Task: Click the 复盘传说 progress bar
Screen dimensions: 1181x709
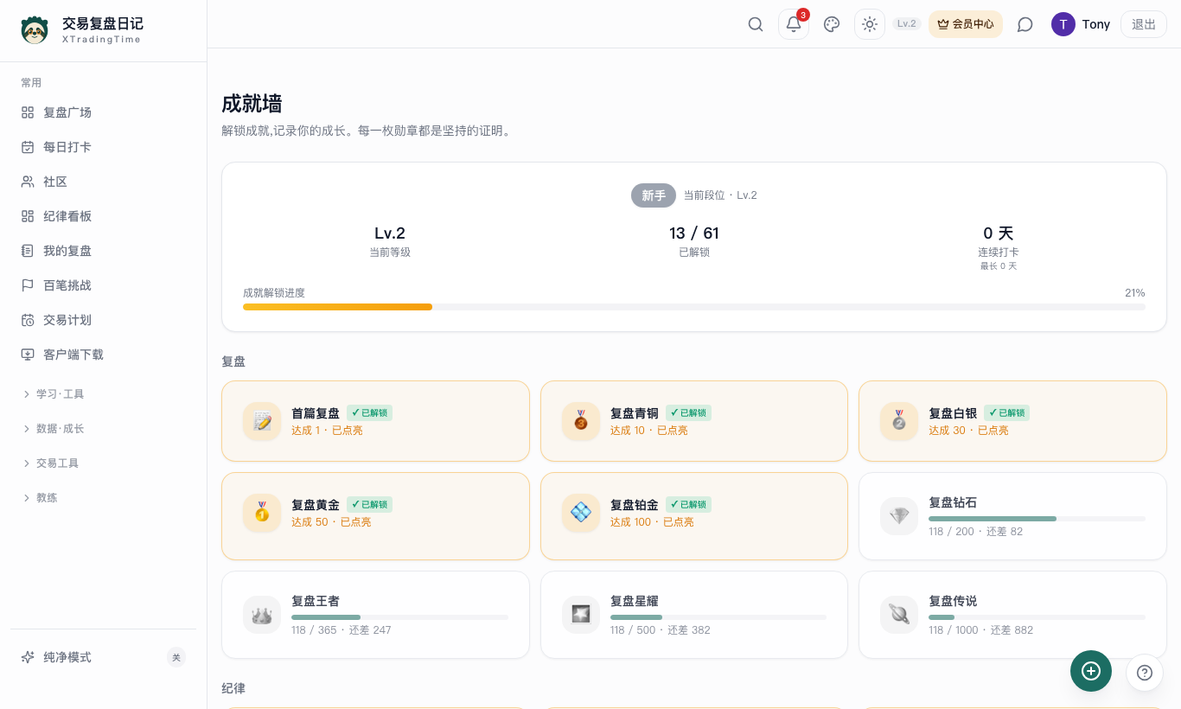Action: 1037,617
